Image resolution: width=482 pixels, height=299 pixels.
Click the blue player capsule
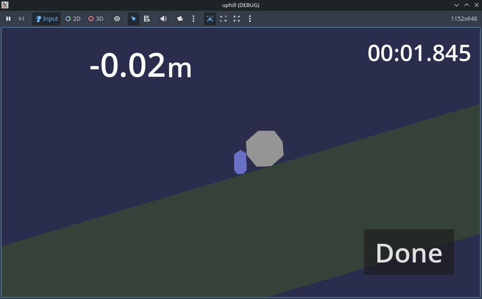click(x=240, y=162)
